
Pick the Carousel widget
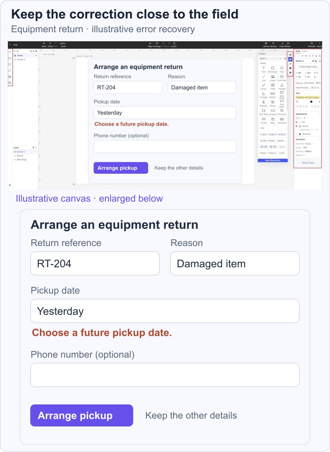(282, 121)
